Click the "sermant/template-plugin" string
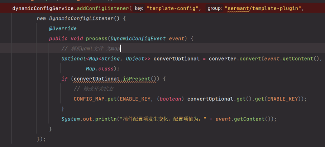 click(x=263, y=8)
